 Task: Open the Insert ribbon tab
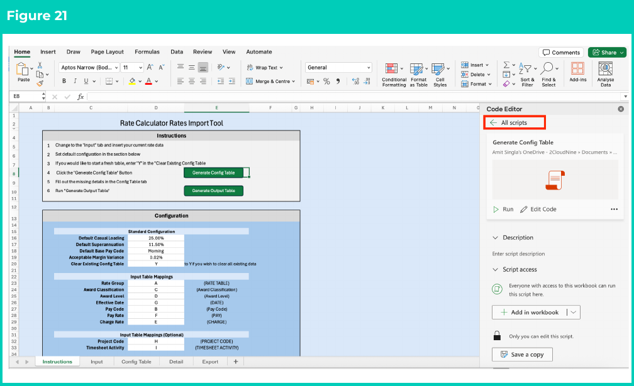(48, 51)
